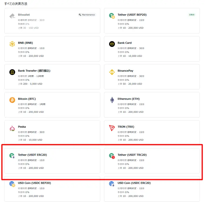Click the Ethereum diamond icon
This screenshot has height=205, width=205.
(x=112, y=100)
